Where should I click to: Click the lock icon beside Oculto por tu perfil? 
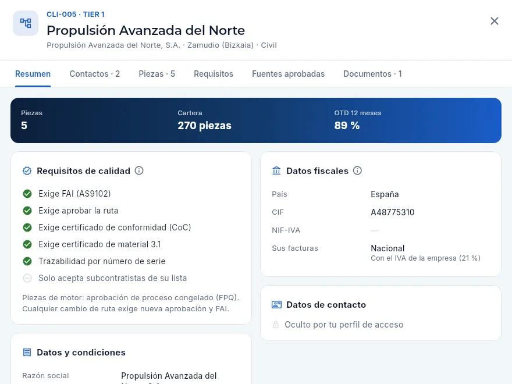click(x=276, y=325)
